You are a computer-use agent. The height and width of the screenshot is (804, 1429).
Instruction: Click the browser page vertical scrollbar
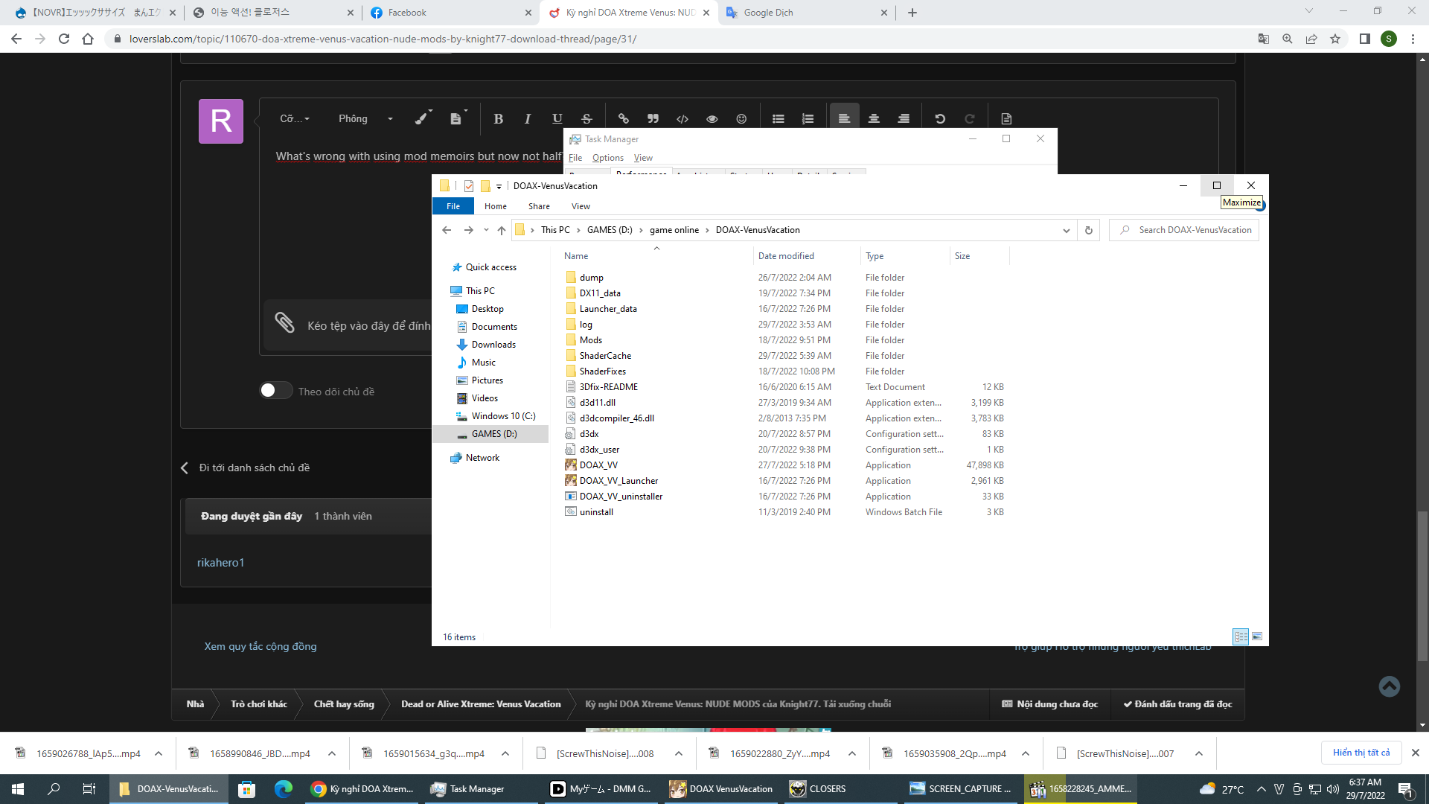[x=1422, y=586]
